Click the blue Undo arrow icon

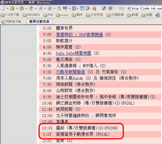(65, 8)
